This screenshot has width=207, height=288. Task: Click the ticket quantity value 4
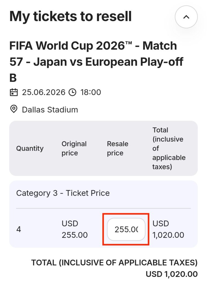pyautogui.click(x=19, y=229)
